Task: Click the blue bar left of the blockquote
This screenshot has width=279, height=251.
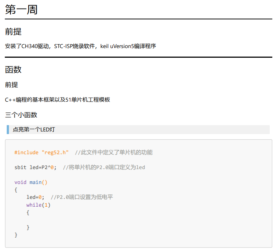Action: tap(8, 130)
